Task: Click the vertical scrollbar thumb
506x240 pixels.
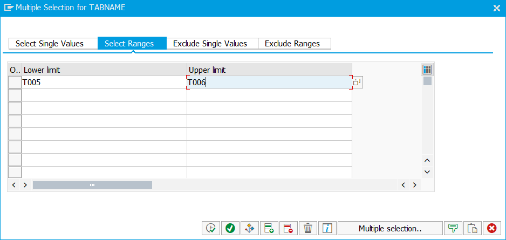Action: (x=427, y=81)
